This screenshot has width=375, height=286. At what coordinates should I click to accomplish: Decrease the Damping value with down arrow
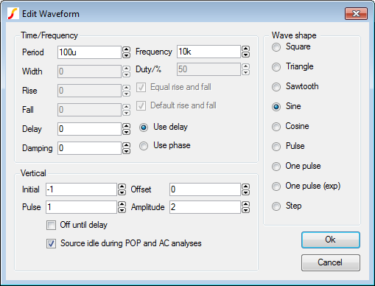tap(126, 151)
